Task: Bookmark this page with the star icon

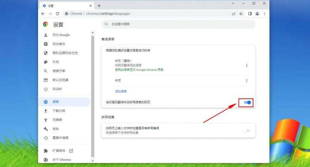Action: click(241, 13)
